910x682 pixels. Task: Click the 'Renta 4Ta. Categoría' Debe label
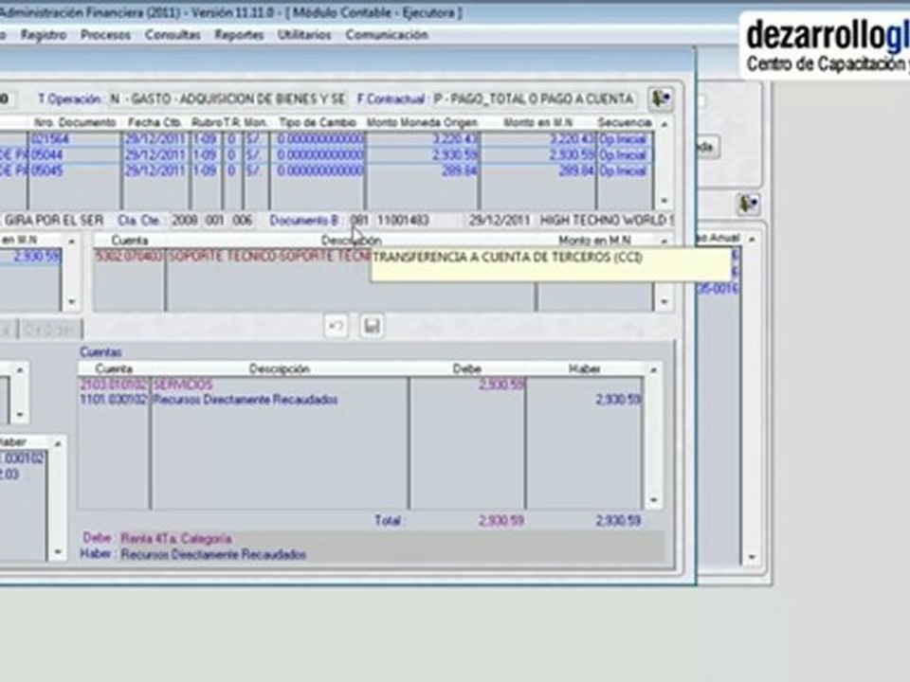pyautogui.click(x=176, y=539)
